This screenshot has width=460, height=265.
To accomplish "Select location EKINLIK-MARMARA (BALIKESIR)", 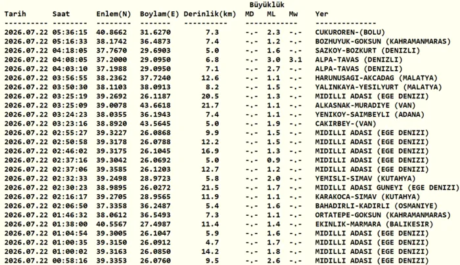I will point(374,224).
